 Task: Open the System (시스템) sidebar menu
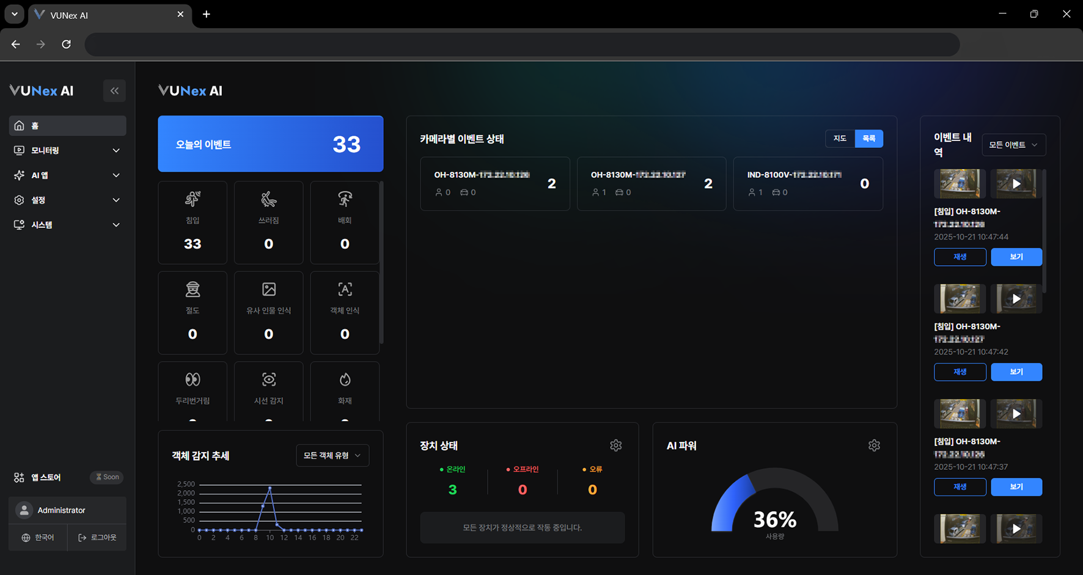tap(67, 225)
